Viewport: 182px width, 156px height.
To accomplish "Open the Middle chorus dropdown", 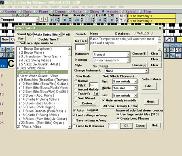I will pos(135,88).
